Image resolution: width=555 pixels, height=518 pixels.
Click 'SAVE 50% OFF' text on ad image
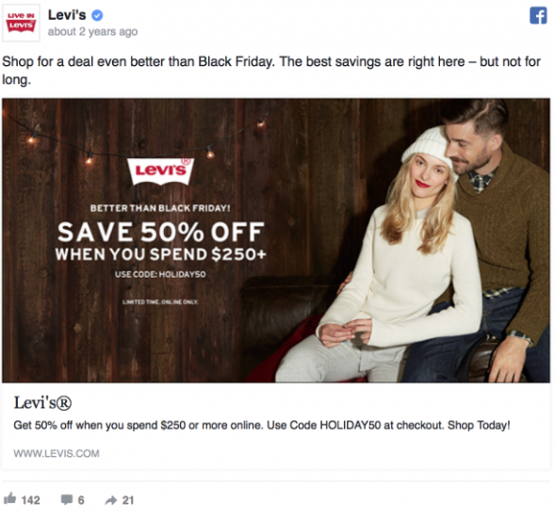161,232
